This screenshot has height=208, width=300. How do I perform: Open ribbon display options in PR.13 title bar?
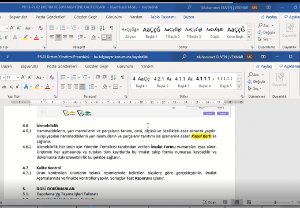pos(263,57)
